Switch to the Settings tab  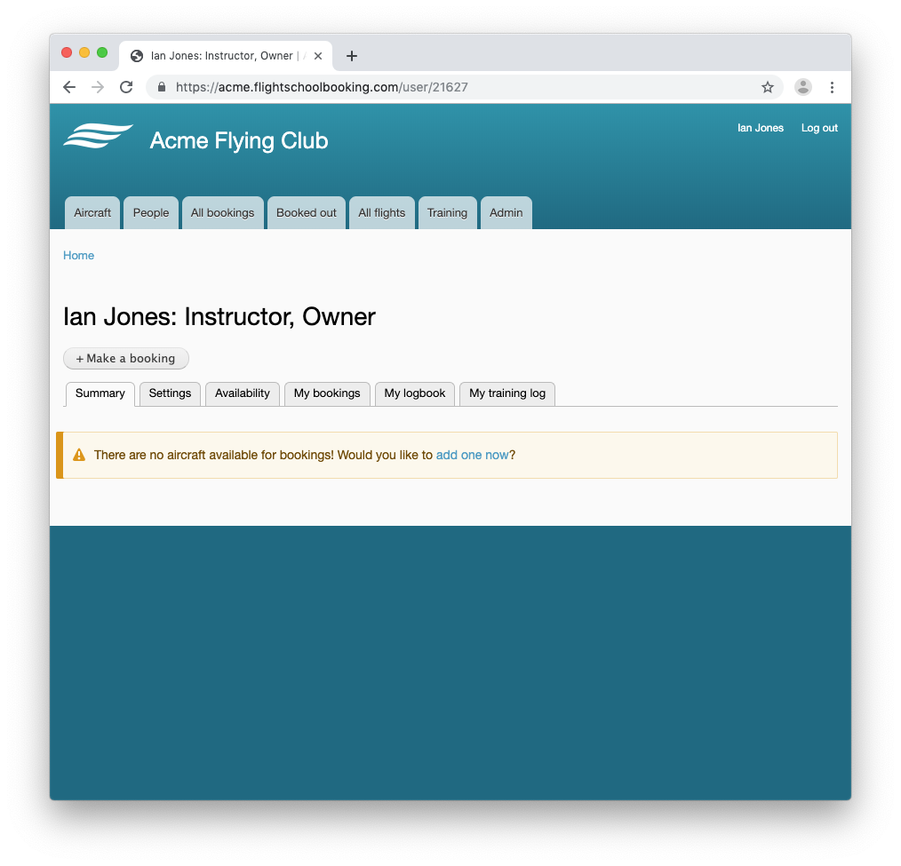tap(170, 393)
